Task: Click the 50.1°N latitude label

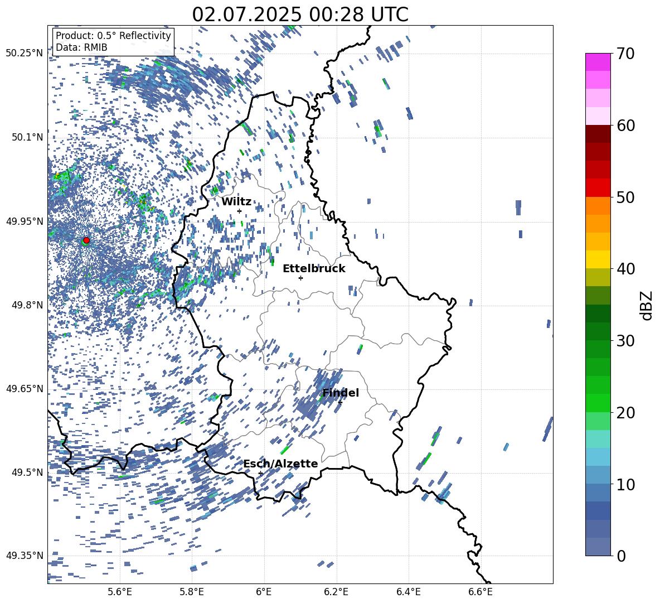Action: pos(27,137)
